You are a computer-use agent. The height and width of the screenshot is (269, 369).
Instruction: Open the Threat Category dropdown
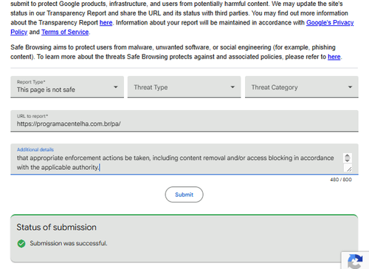pos(302,86)
